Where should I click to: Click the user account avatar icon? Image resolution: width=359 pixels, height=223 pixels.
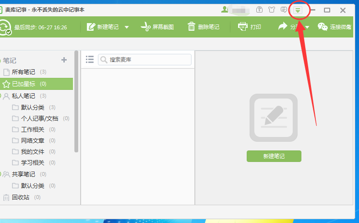pos(225,10)
